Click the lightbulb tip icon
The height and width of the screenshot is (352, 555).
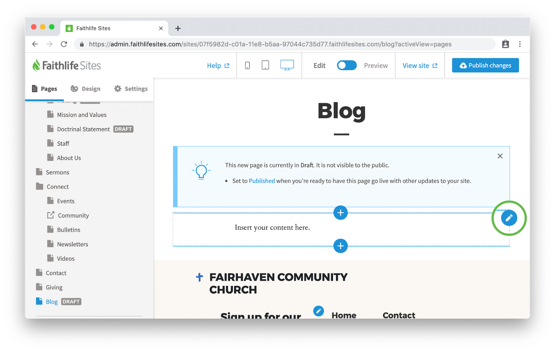click(201, 170)
